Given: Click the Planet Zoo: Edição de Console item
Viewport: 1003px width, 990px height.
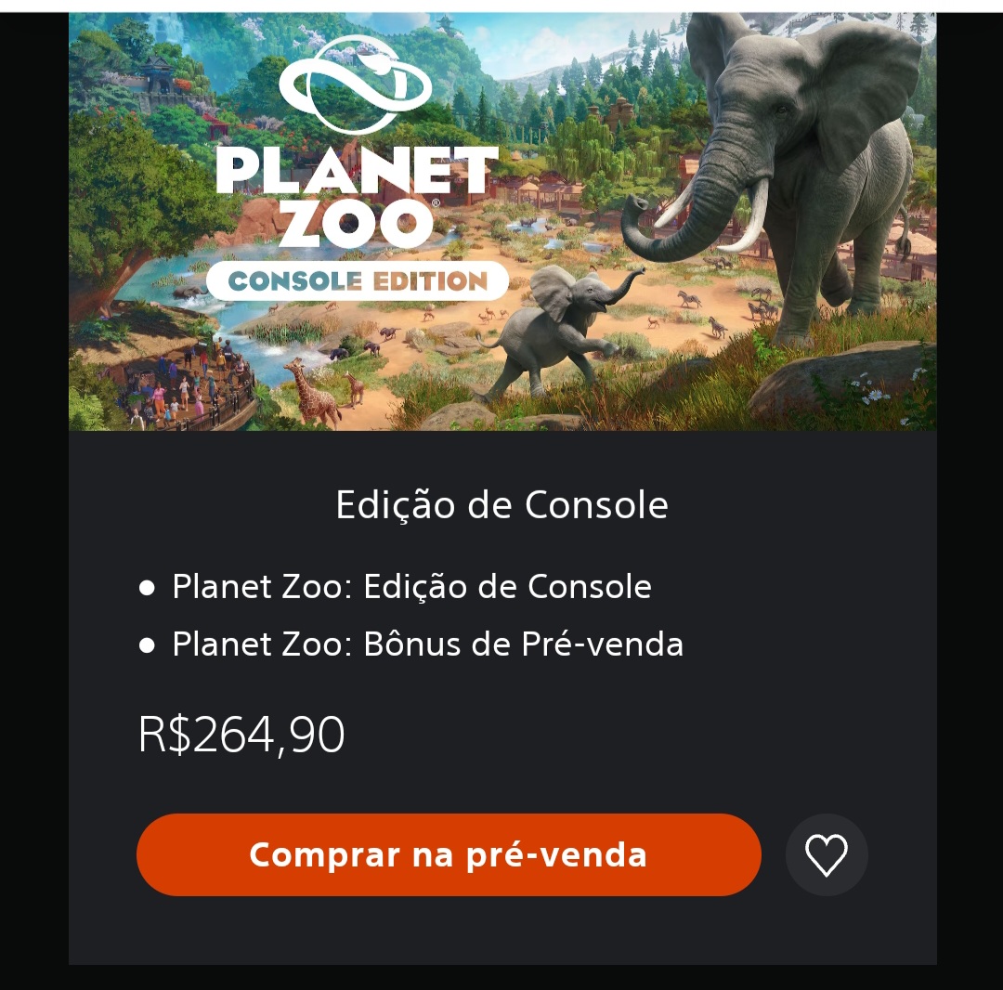Looking at the screenshot, I should pyautogui.click(x=412, y=586).
